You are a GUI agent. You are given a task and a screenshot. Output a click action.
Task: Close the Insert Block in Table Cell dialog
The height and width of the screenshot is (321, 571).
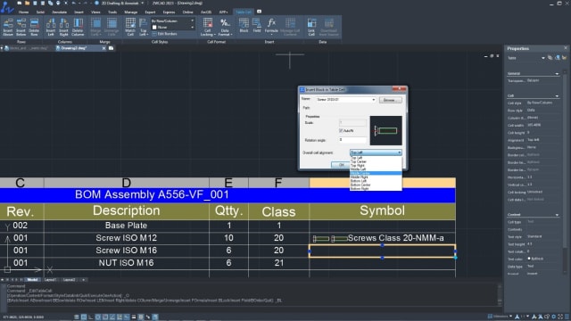[x=399, y=89]
